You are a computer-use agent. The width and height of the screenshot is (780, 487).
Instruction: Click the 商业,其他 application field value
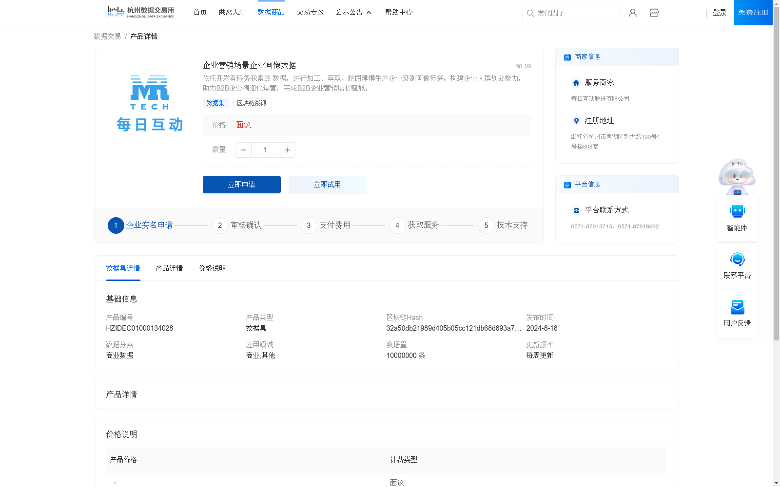click(260, 356)
